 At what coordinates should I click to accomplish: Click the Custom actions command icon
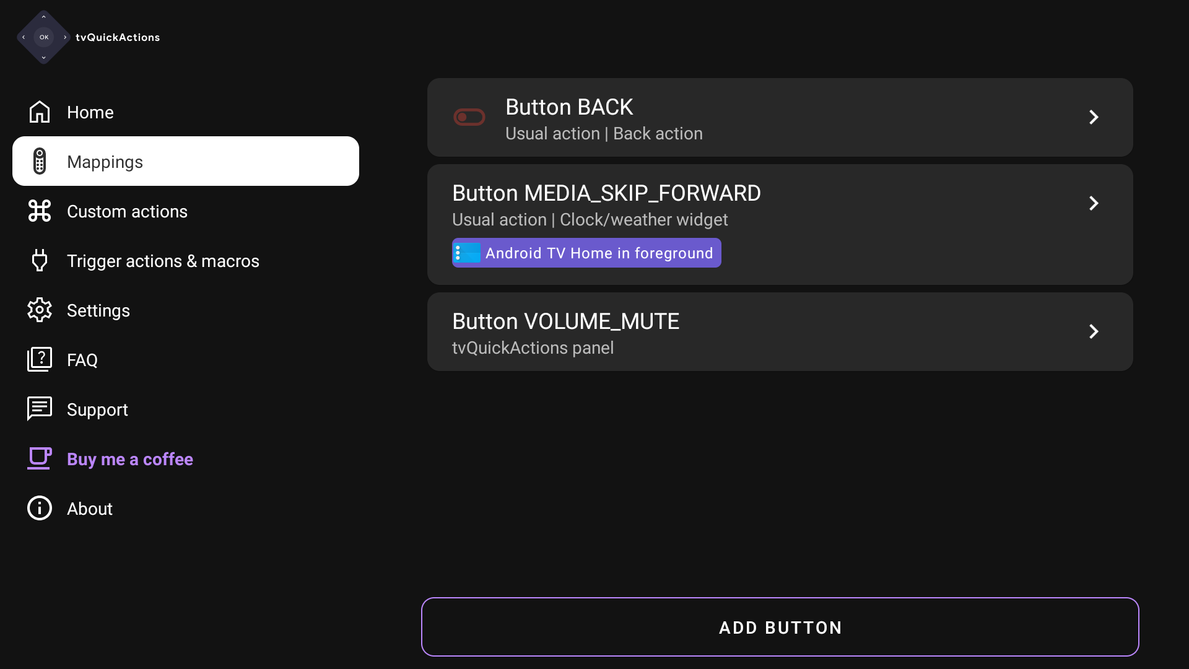(x=40, y=211)
